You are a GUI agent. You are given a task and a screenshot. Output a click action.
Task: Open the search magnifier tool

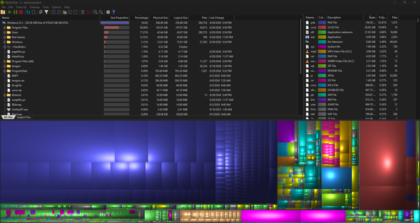[x=41, y=12]
